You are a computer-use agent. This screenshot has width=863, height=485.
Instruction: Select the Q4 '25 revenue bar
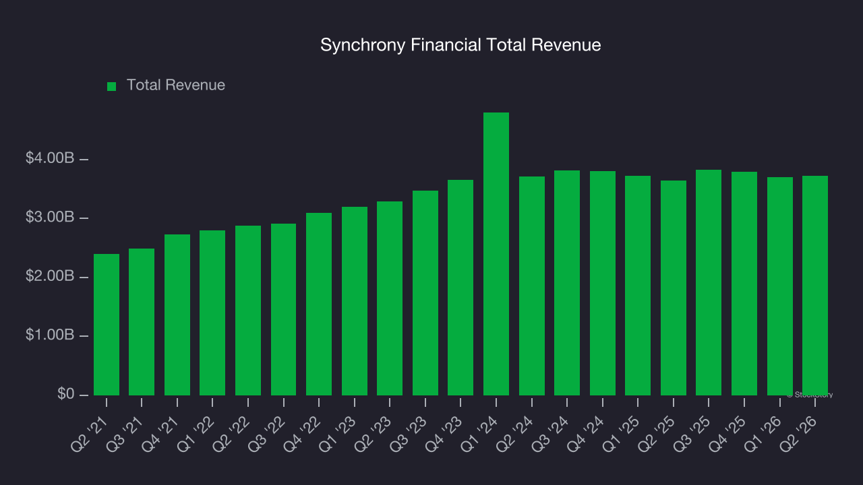(744, 284)
